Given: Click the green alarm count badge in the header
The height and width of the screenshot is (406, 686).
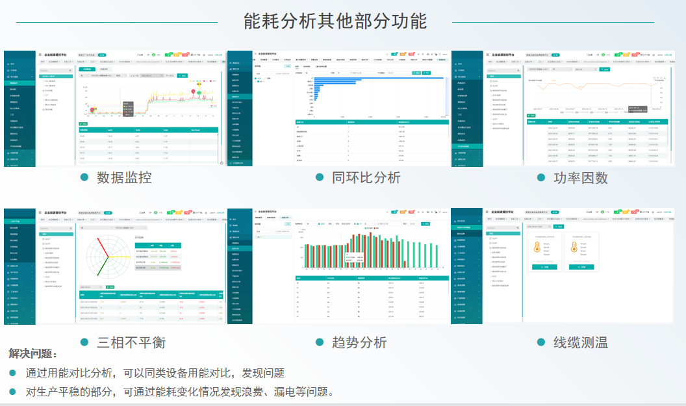Looking at the screenshot, I should 168,55.
